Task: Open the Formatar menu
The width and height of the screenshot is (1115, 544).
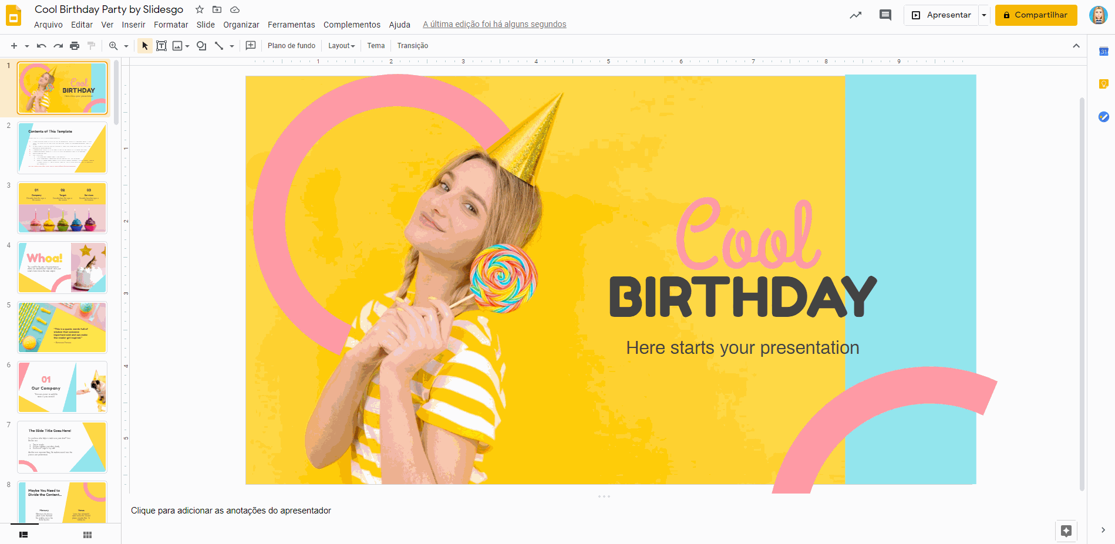Action: pyautogui.click(x=171, y=25)
